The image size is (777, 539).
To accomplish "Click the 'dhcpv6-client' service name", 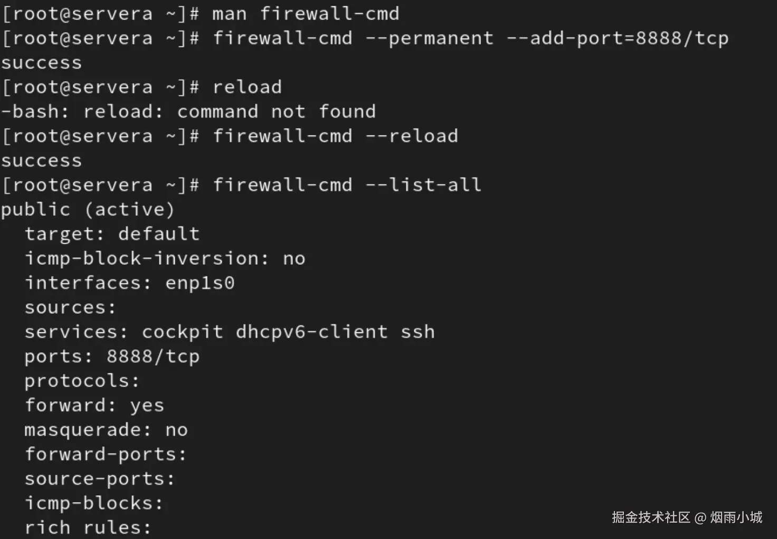I will tap(311, 332).
